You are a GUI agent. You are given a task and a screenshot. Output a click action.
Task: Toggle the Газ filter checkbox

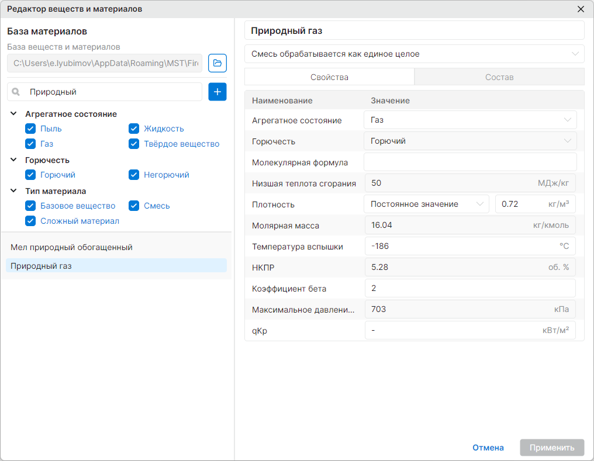click(x=30, y=144)
